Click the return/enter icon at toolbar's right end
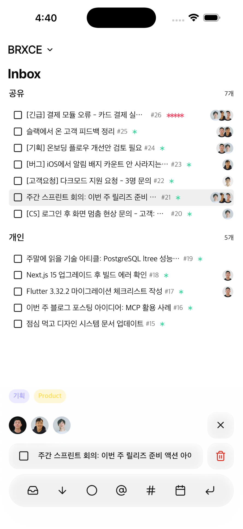243x529 pixels. 209,490
